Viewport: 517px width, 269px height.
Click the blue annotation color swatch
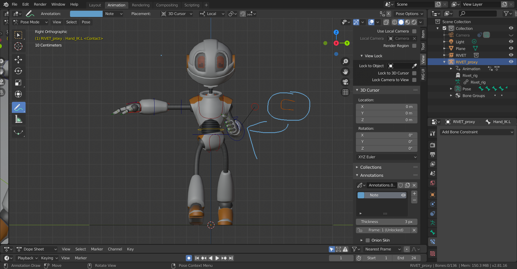point(86,14)
